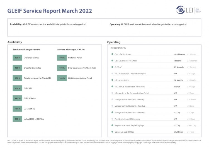Click green dot beside LOU Annual Accreditation Verification
The width and height of the screenshot is (209, 148).
[x=112, y=87]
